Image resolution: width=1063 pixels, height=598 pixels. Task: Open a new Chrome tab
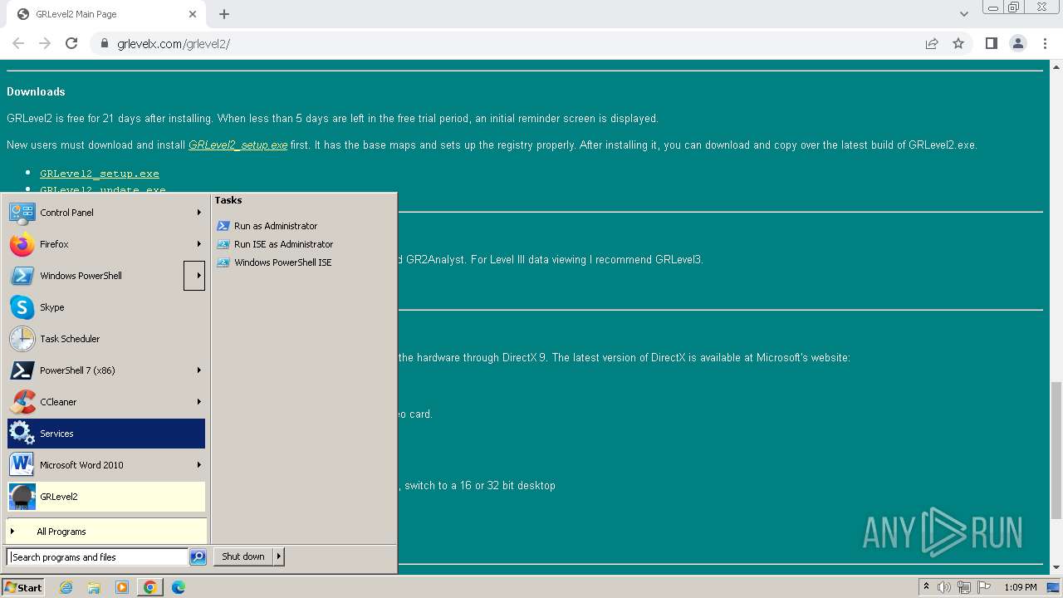pyautogui.click(x=224, y=14)
